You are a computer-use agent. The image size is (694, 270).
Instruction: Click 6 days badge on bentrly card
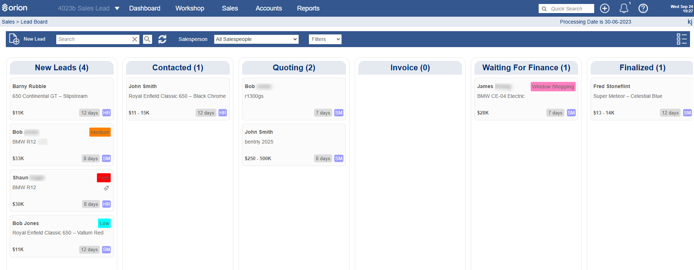pos(323,158)
